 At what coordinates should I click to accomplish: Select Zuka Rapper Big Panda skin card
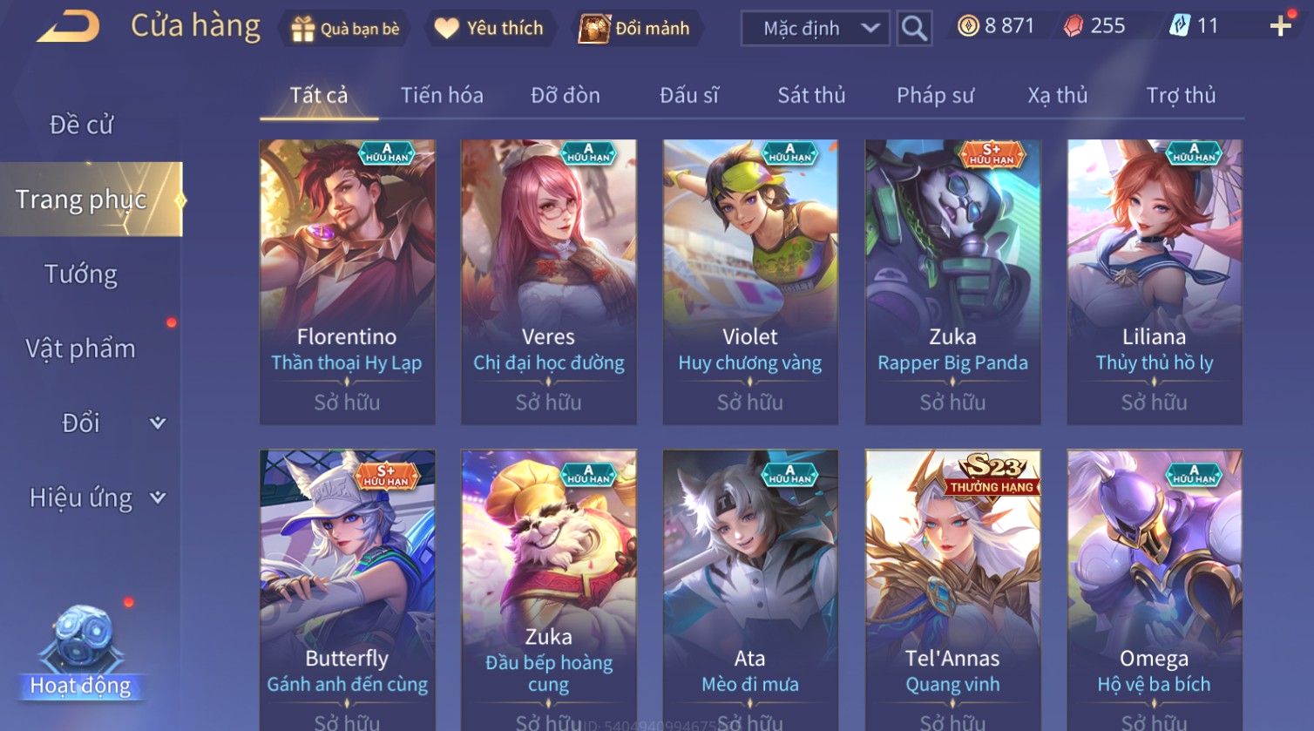tap(952, 282)
